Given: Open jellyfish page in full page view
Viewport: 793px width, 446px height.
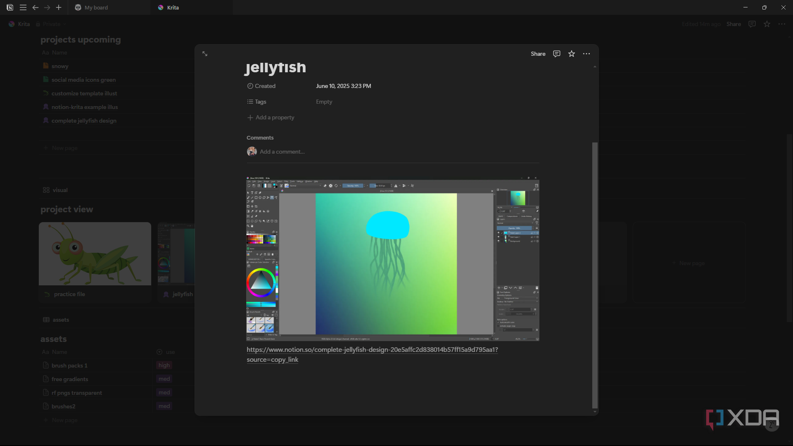Looking at the screenshot, I should click(205, 54).
